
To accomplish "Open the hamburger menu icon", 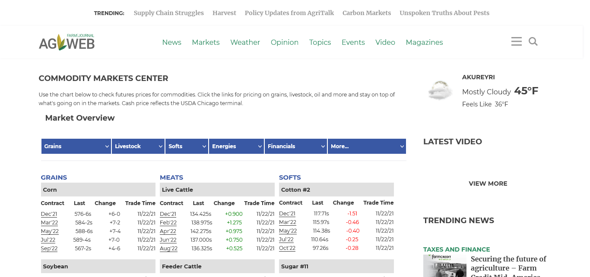I will coord(516,41).
